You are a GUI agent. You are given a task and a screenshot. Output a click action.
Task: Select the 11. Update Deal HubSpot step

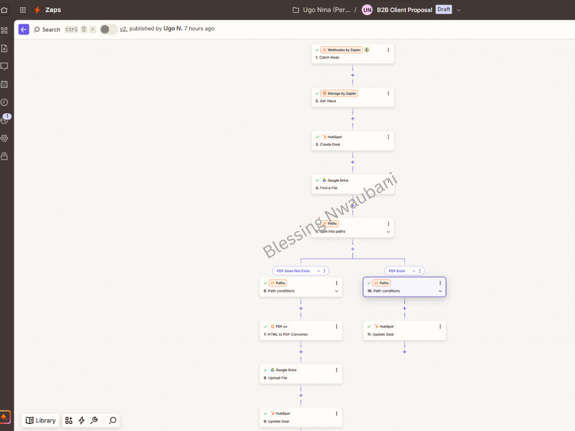(404, 330)
